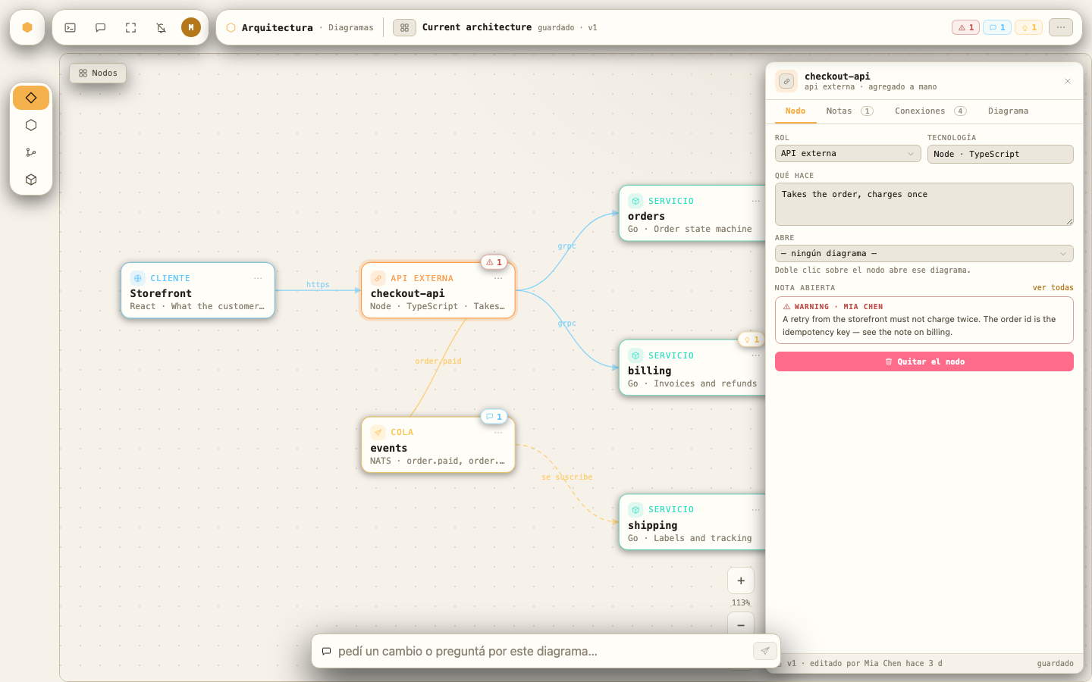
Task: Click the orange hexagon app logo
Action: (27, 27)
